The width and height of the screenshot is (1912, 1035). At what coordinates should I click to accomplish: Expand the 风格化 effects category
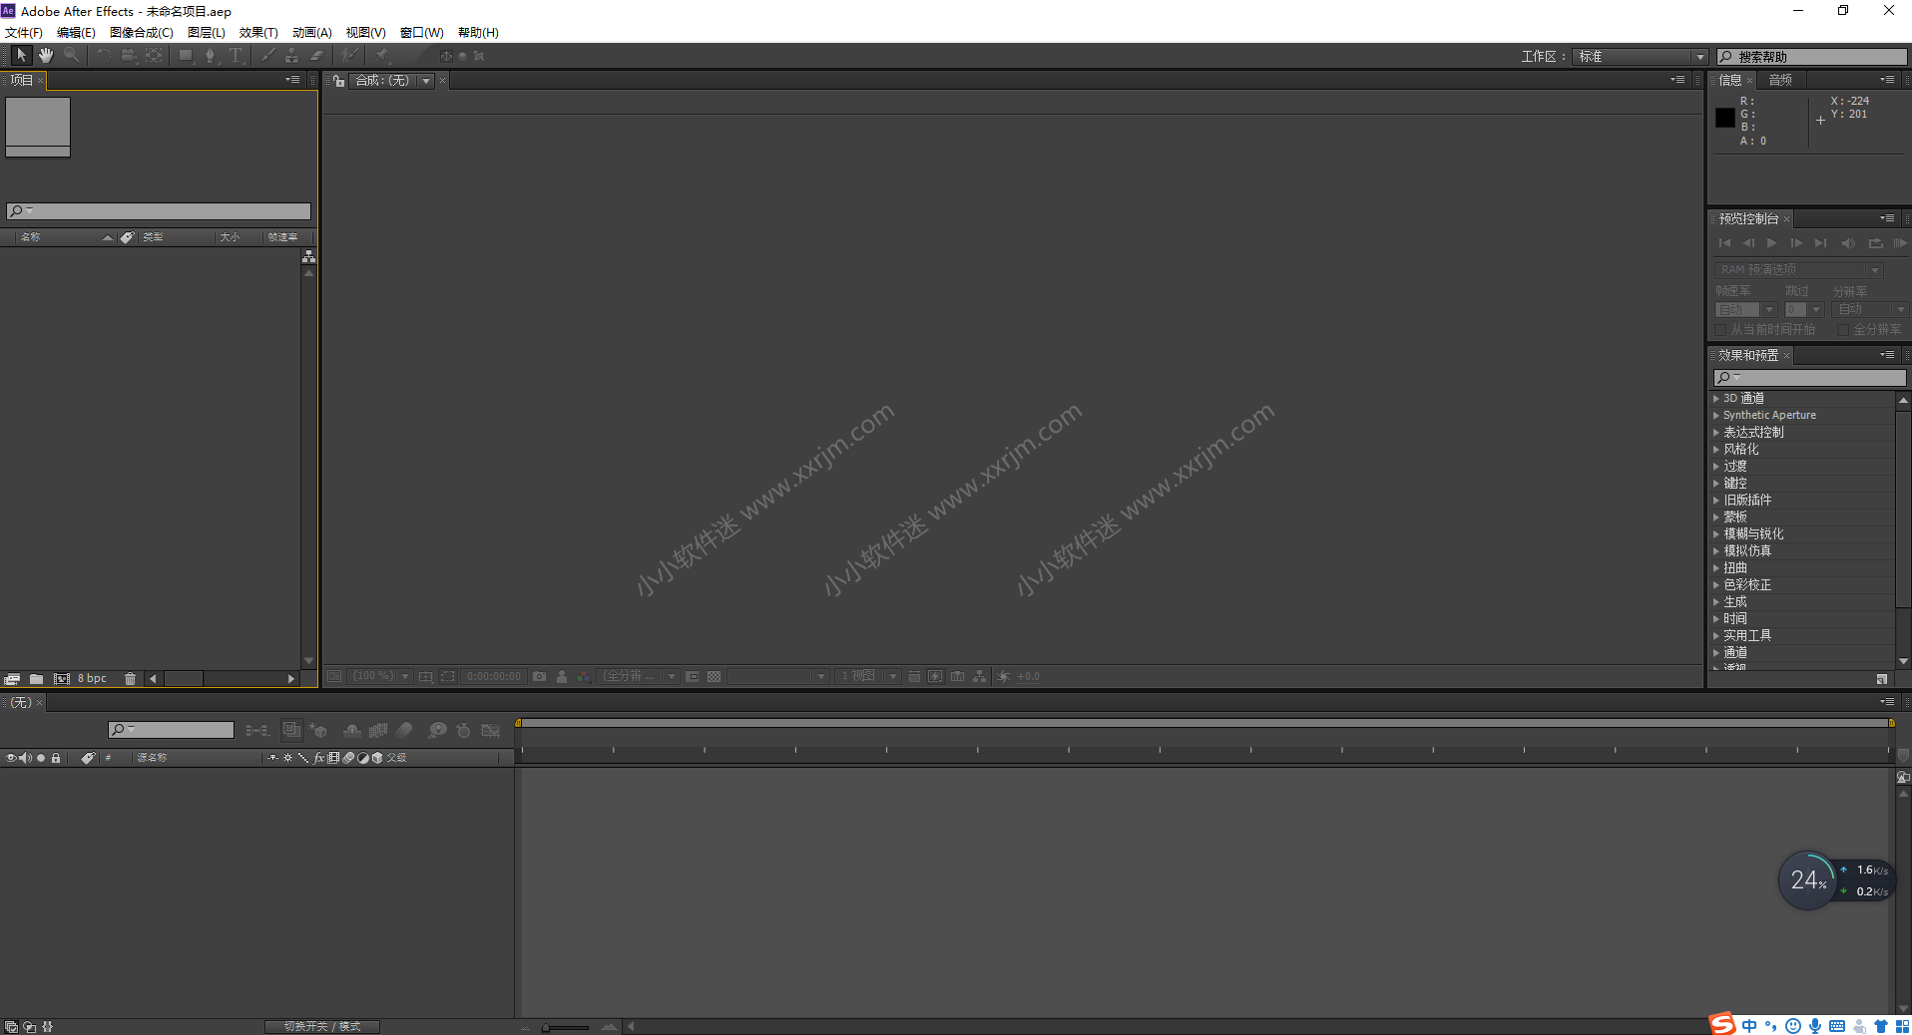tap(1716, 449)
